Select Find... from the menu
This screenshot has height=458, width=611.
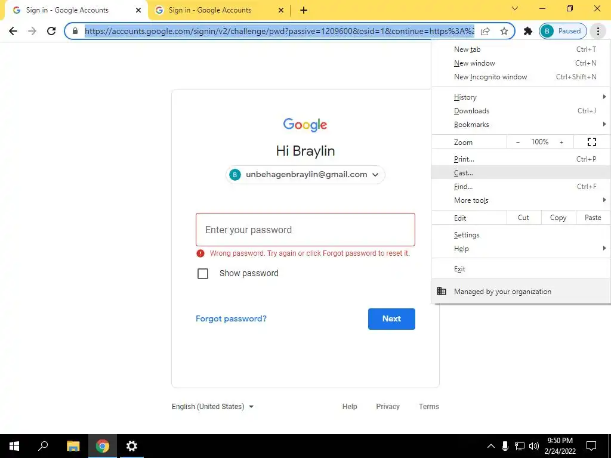click(x=521, y=187)
